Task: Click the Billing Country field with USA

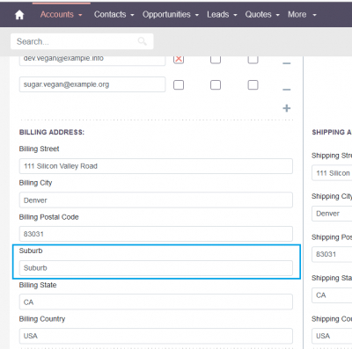Action: [x=156, y=336]
